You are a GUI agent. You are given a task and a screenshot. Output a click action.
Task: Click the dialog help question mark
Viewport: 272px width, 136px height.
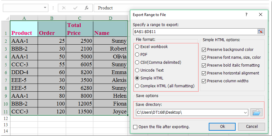pyautogui.click(x=246, y=15)
